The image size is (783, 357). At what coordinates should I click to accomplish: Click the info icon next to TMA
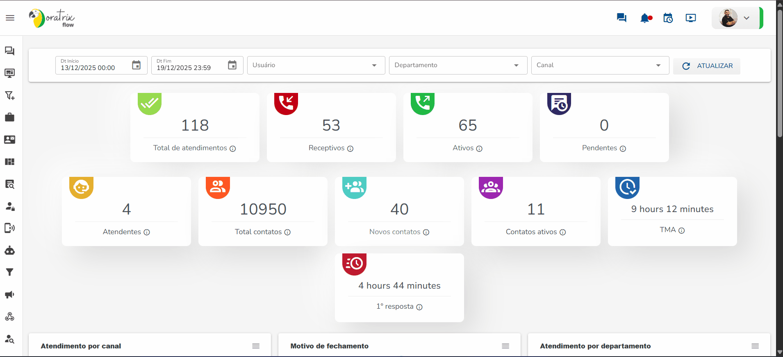point(682,230)
